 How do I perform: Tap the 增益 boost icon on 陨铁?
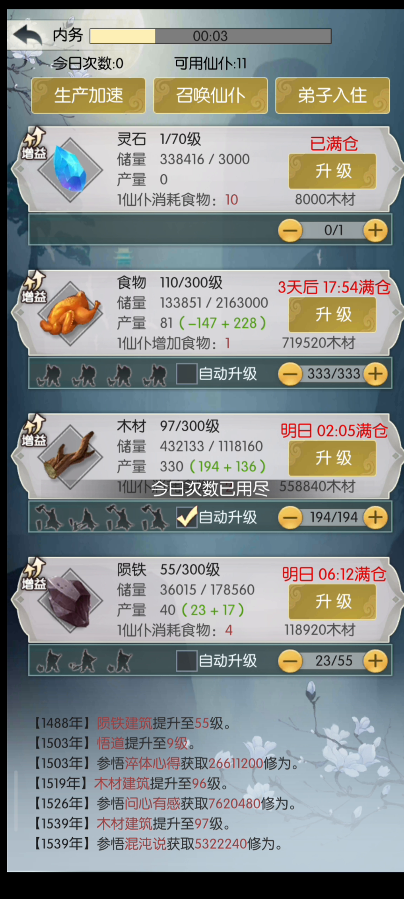click(x=34, y=574)
